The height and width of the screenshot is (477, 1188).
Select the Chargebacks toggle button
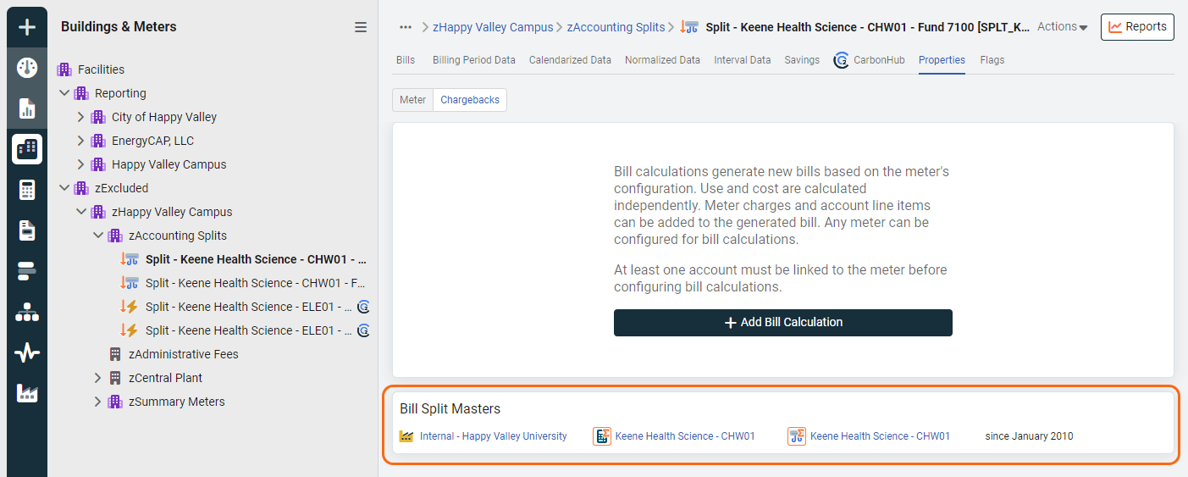[470, 100]
